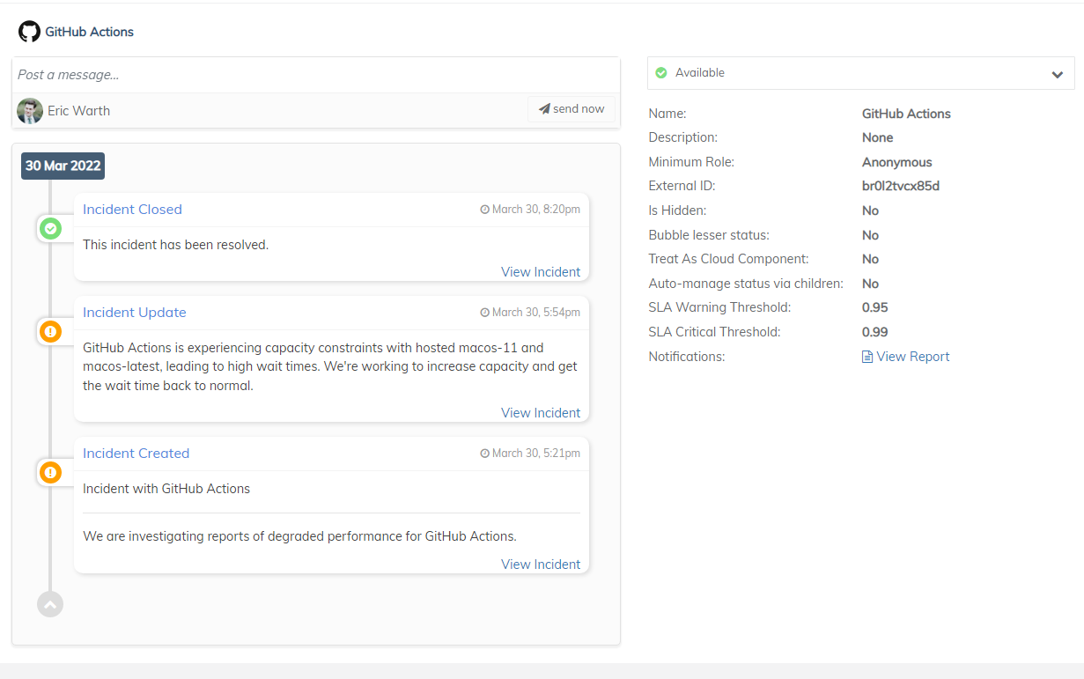Click the SLA Critical Threshold value 0.99
This screenshot has height=679, width=1084.
click(x=874, y=333)
